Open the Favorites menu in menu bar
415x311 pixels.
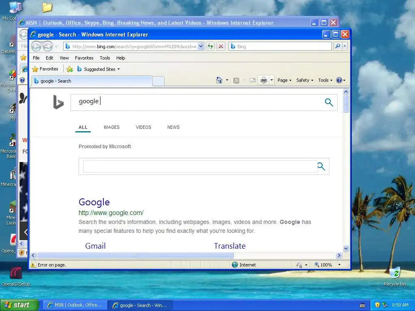click(84, 58)
